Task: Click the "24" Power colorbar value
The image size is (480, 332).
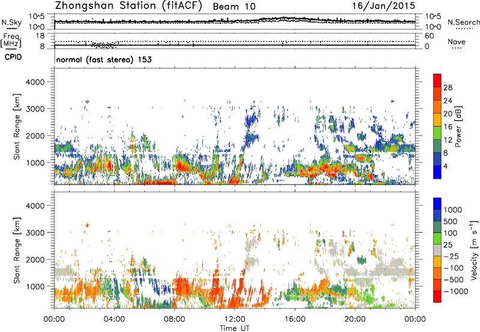Action: 448,101
